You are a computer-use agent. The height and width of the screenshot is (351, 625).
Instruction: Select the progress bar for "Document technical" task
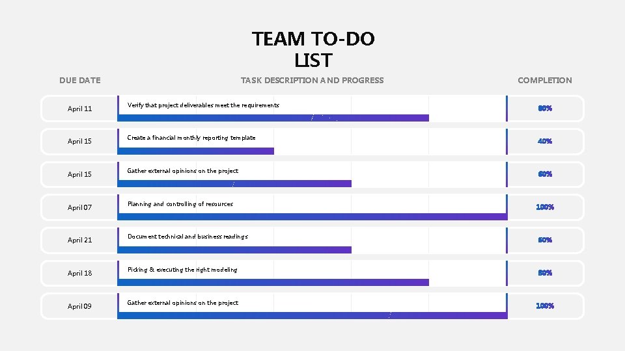[x=234, y=250]
